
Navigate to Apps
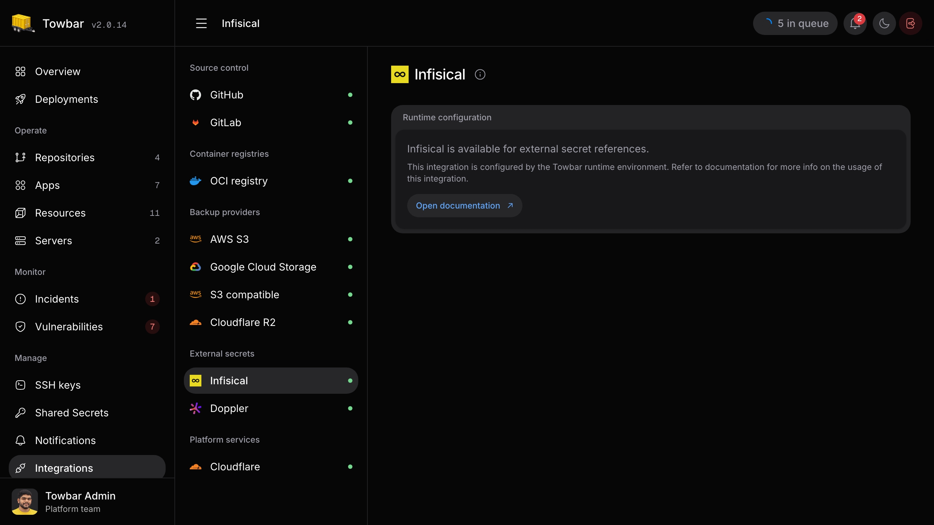coord(87,185)
